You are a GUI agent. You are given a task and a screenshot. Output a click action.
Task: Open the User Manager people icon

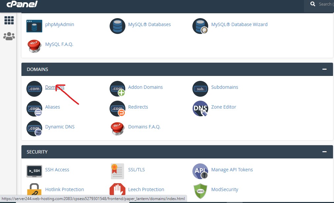click(x=9, y=36)
